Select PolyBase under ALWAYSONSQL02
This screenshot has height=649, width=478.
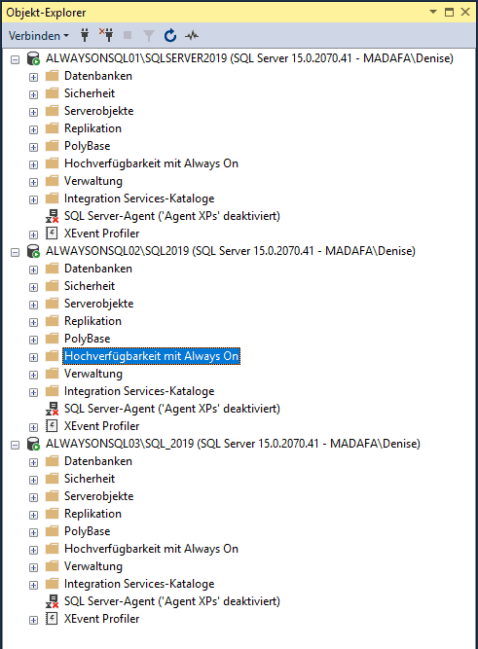87,339
